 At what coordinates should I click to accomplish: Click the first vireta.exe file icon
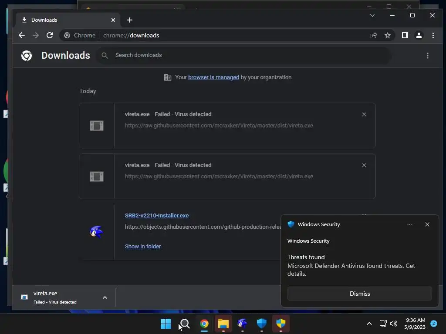[97, 126]
